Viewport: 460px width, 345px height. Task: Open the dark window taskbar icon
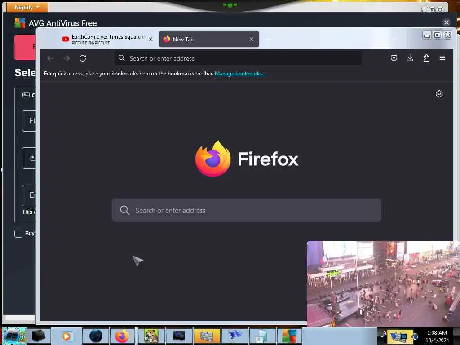tap(179, 336)
